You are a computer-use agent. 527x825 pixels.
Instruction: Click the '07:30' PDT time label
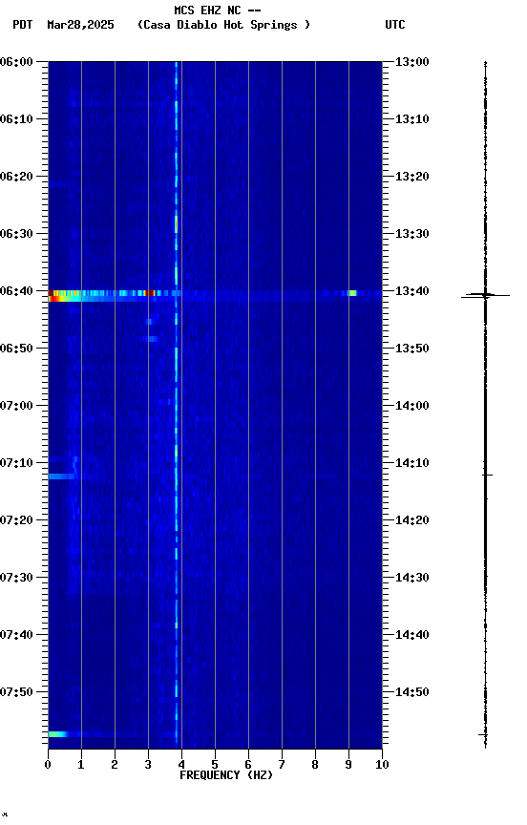(x=16, y=578)
